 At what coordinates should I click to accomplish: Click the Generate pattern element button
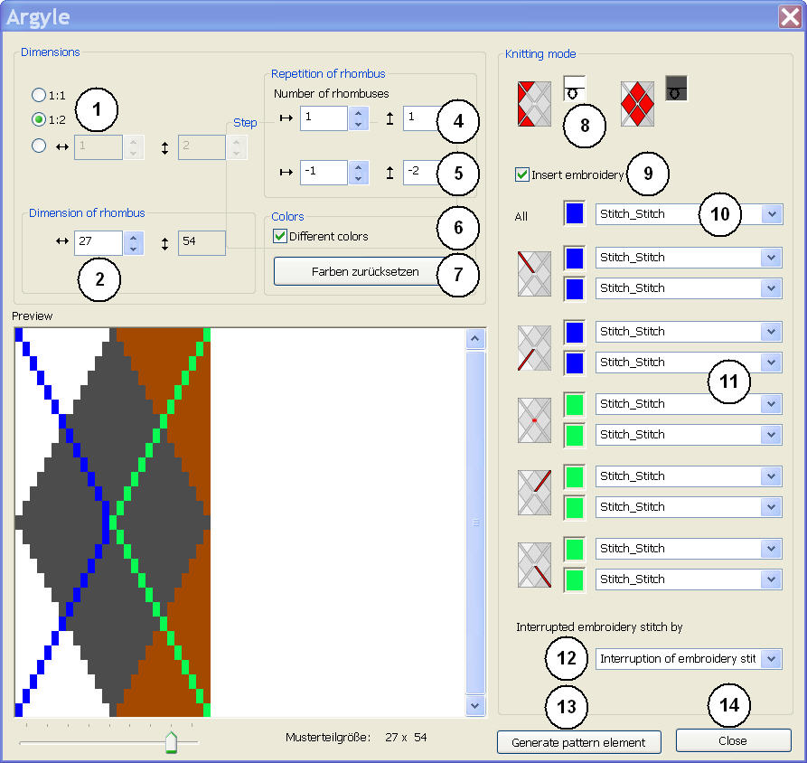click(578, 742)
